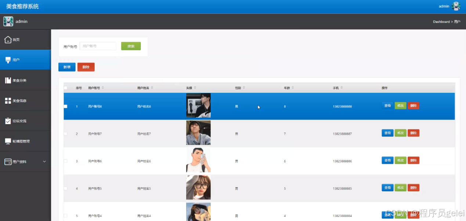This screenshot has height=221, width=466.
Task: Sort the table by 年龄 column
Action: tap(293, 88)
